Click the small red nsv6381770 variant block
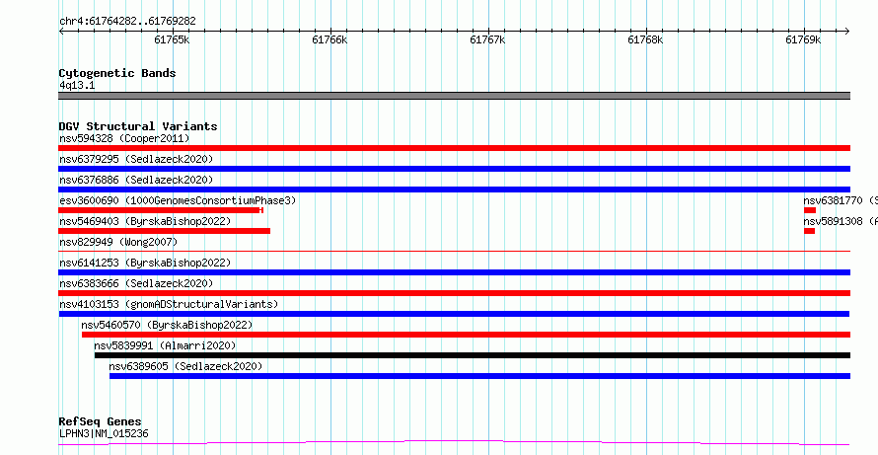The image size is (878, 455). (x=810, y=210)
